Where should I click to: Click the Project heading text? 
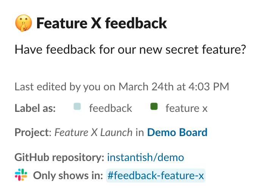pyautogui.click(x=33, y=132)
